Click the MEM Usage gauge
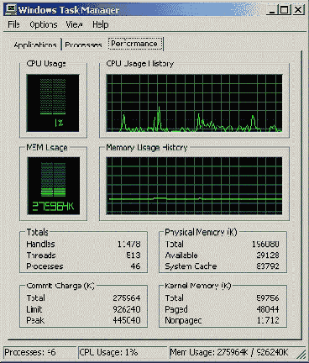309x363 pixels. click(54, 186)
